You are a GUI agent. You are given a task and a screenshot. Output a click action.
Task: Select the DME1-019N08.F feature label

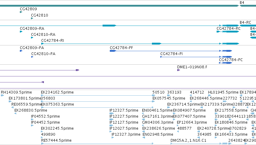click(192, 67)
